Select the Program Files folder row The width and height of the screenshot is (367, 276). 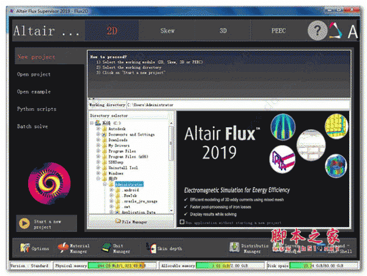[122, 151]
